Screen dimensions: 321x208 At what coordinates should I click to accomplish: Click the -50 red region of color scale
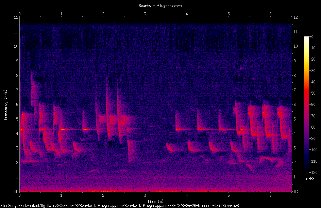306,93
